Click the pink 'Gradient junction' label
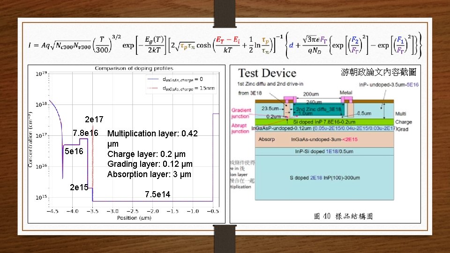The height and width of the screenshot is (253, 450). click(241, 113)
